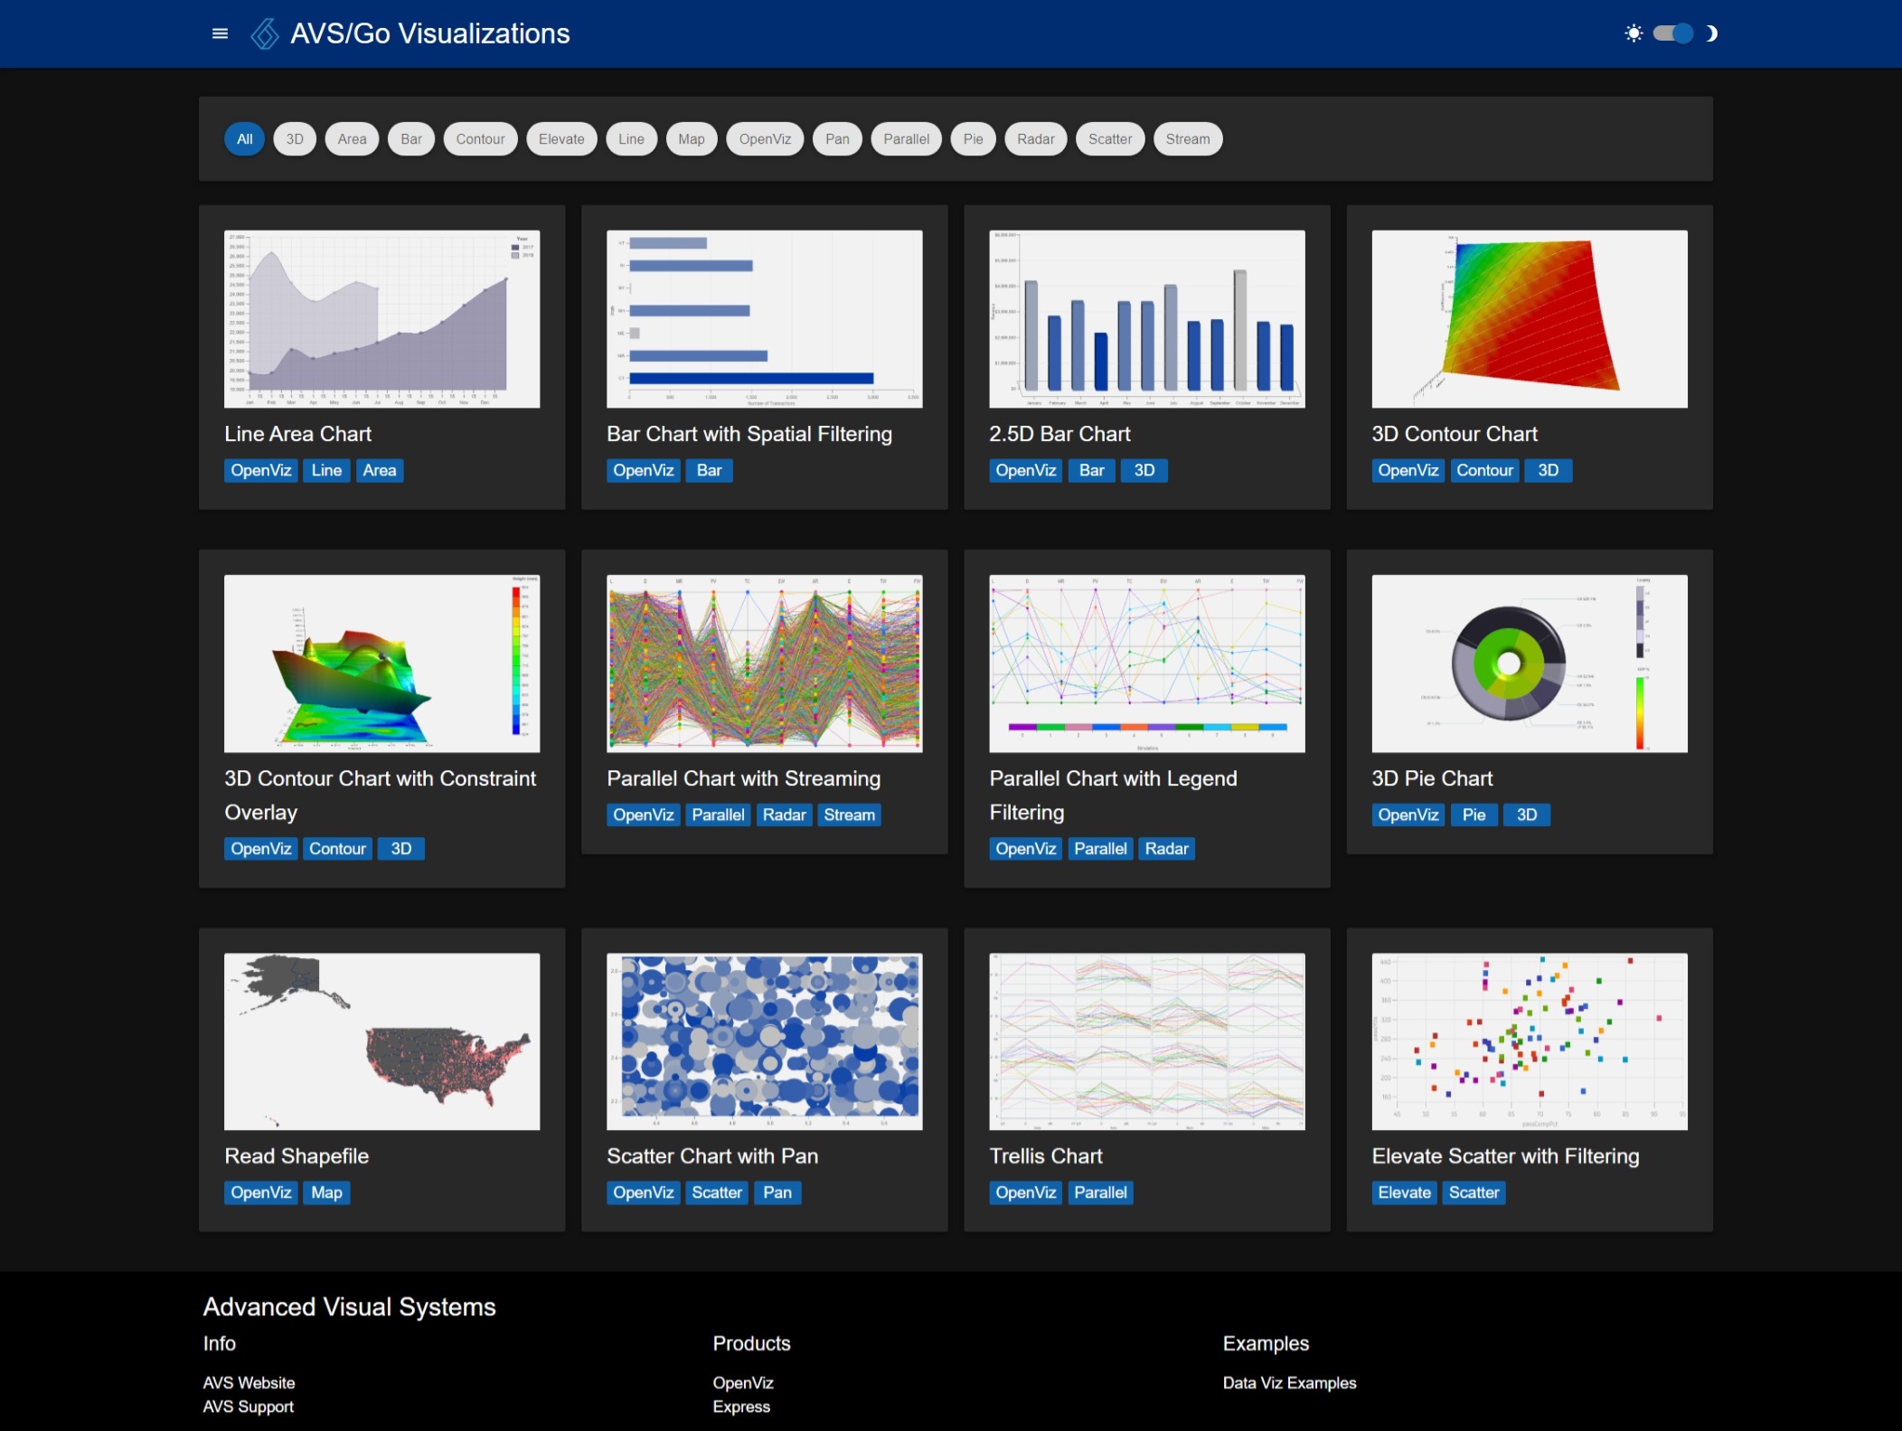Click Stream tag on Parallel Chart with Streaming

pyautogui.click(x=849, y=814)
